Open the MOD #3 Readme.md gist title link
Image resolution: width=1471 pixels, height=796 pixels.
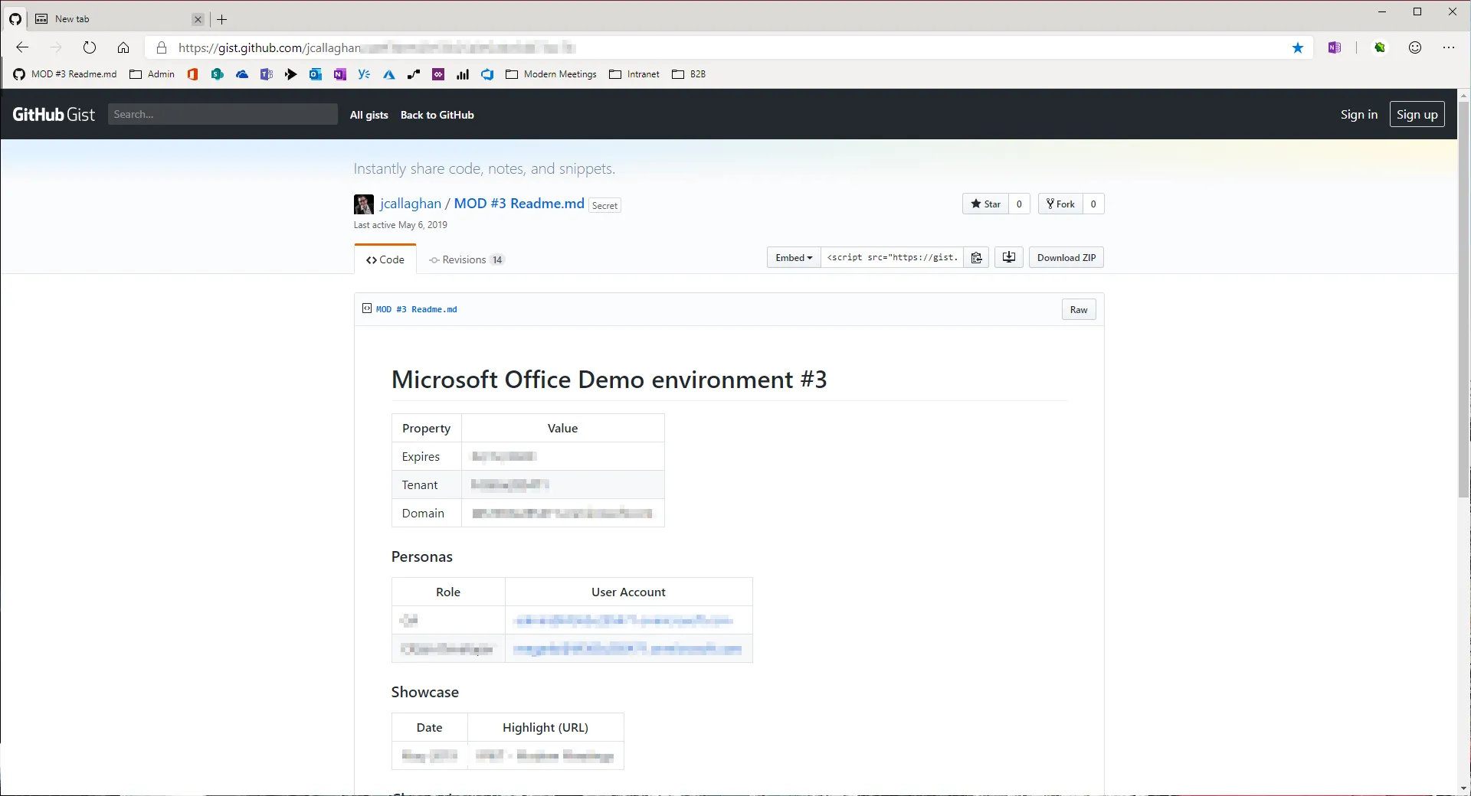coord(519,204)
